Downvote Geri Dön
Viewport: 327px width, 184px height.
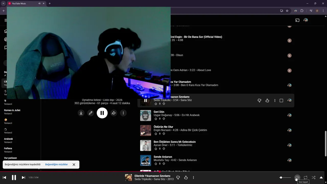pyautogui.click(x=164, y=119)
